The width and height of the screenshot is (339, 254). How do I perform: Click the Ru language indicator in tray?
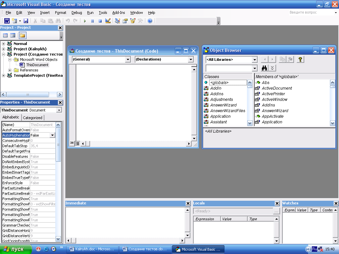click(x=315, y=249)
